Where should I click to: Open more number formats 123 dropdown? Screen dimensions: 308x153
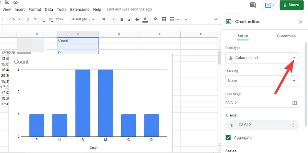click(x=59, y=19)
